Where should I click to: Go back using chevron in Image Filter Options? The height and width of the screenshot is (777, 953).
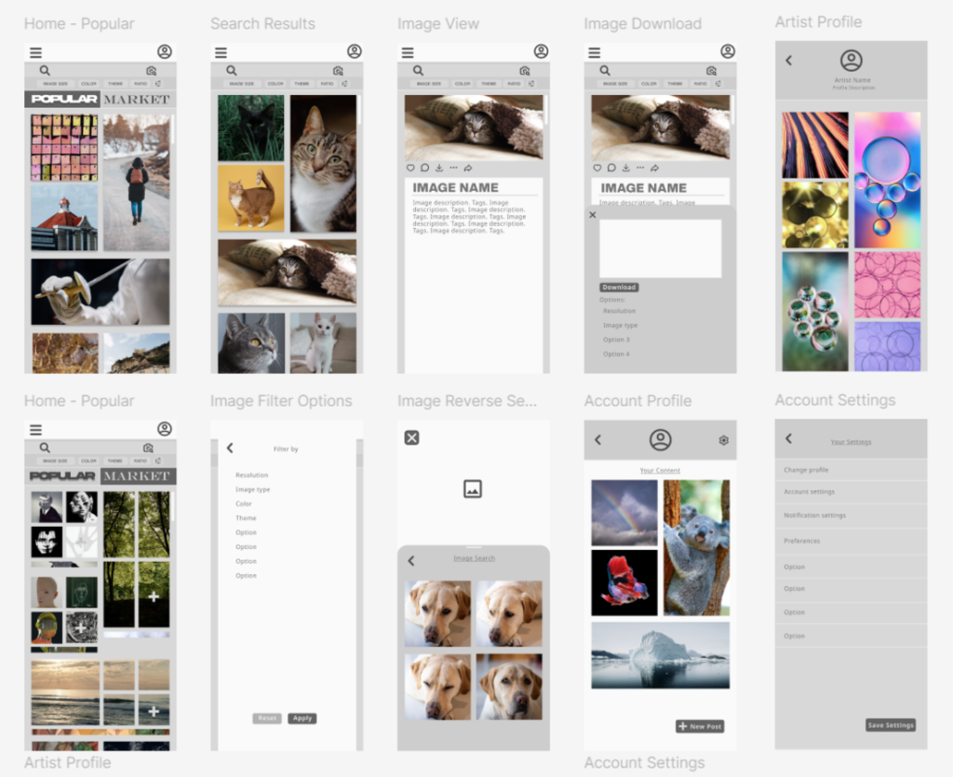click(x=230, y=449)
